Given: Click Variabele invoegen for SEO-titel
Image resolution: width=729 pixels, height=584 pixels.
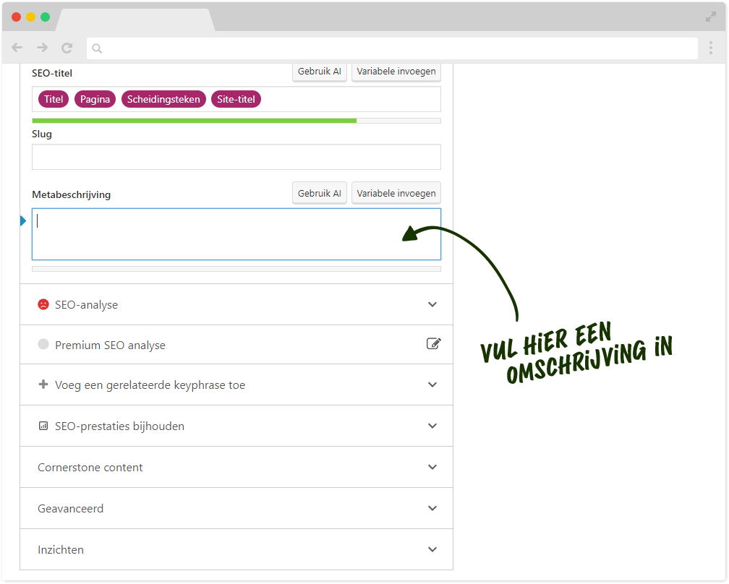Looking at the screenshot, I should (396, 72).
